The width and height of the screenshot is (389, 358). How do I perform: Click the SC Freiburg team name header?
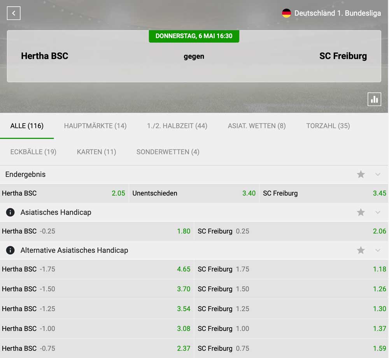(x=343, y=56)
